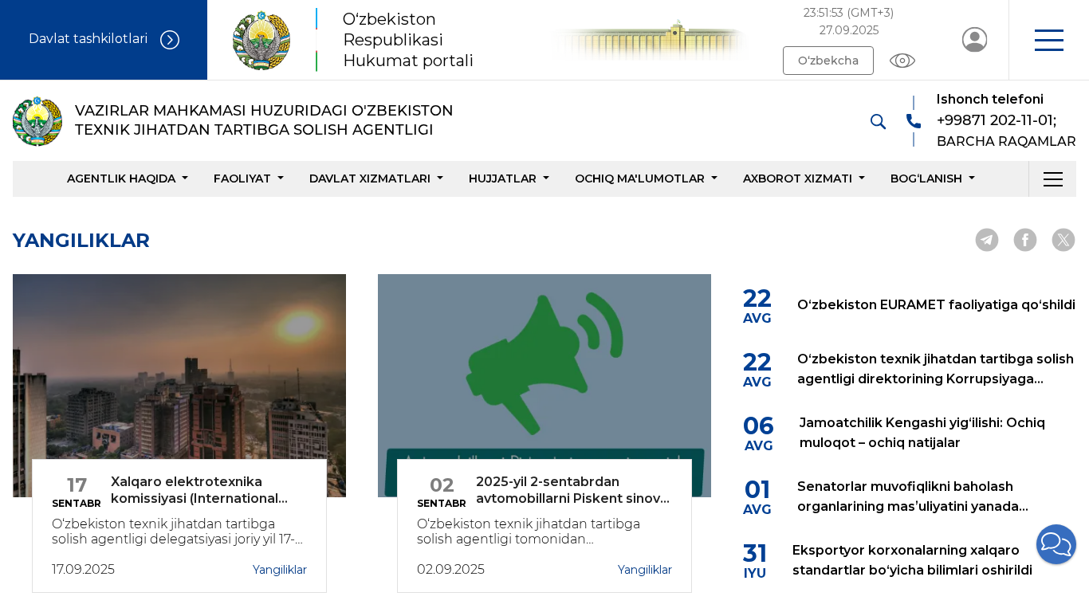Toggle the accessibility eye icon

coord(902,61)
